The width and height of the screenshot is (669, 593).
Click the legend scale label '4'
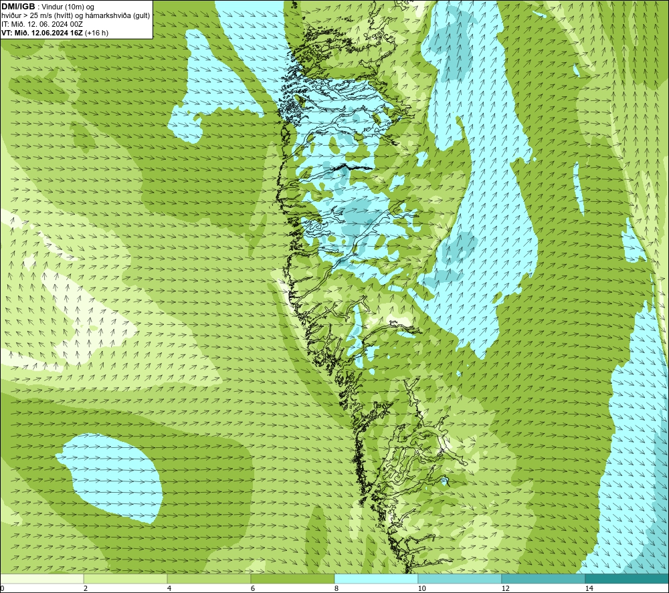point(169,589)
